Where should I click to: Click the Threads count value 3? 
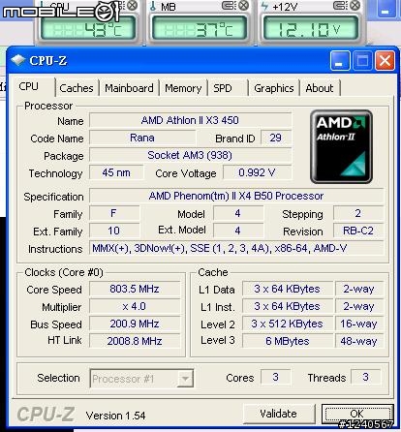pyautogui.click(x=365, y=378)
